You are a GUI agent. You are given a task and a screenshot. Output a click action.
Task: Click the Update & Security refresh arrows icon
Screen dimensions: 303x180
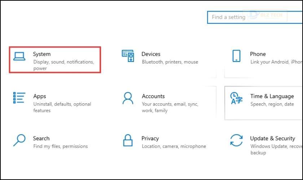click(236, 140)
